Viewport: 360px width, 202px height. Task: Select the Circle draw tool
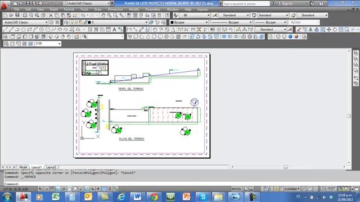pyautogui.click(x=42, y=30)
